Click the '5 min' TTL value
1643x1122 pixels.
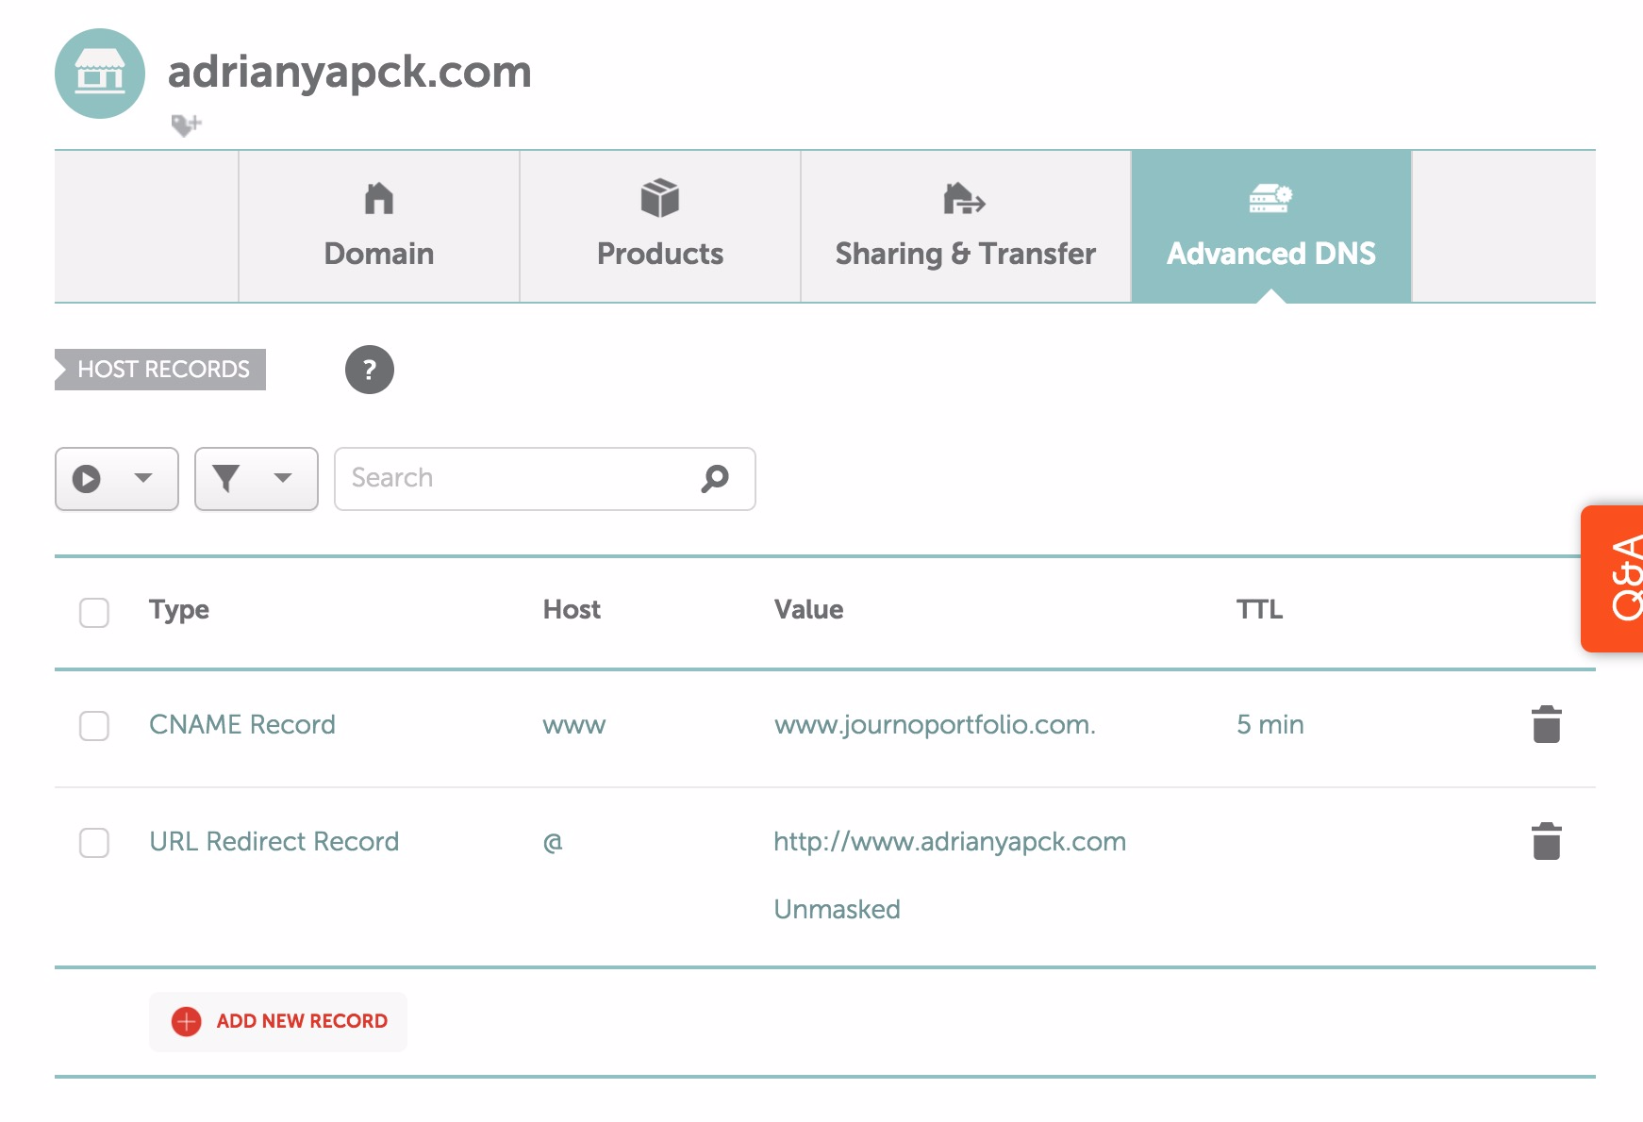click(1270, 724)
